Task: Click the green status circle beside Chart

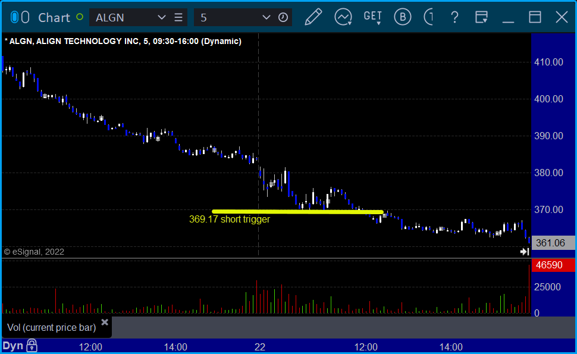Action: (80, 17)
